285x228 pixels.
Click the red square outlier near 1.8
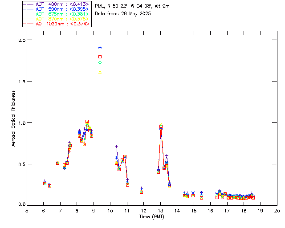point(100,57)
